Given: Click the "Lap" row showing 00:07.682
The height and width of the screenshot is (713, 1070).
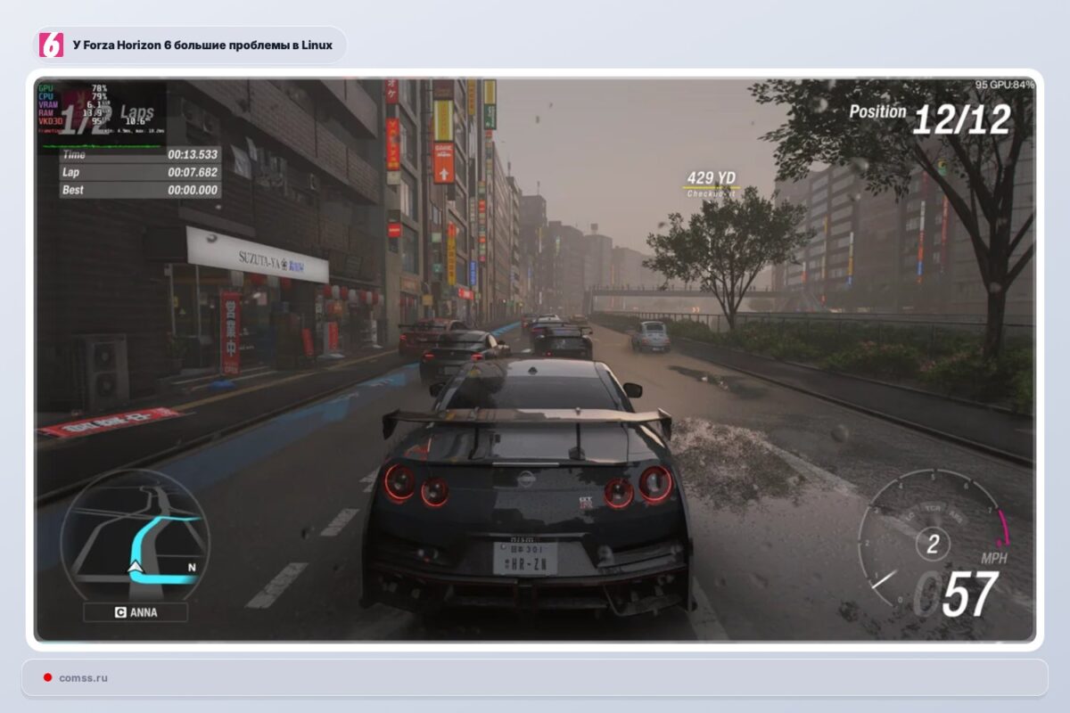Looking at the screenshot, I should tap(140, 172).
